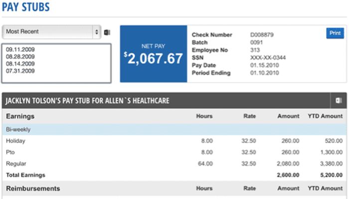
Task: Click Excel icon in pay stub header bar
Action: (x=339, y=100)
